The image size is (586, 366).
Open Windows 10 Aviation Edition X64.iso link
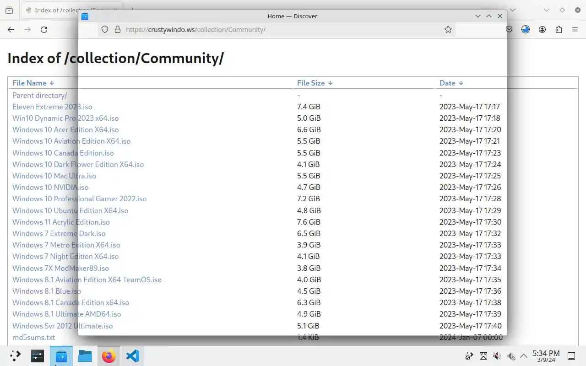tap(71, 141)
